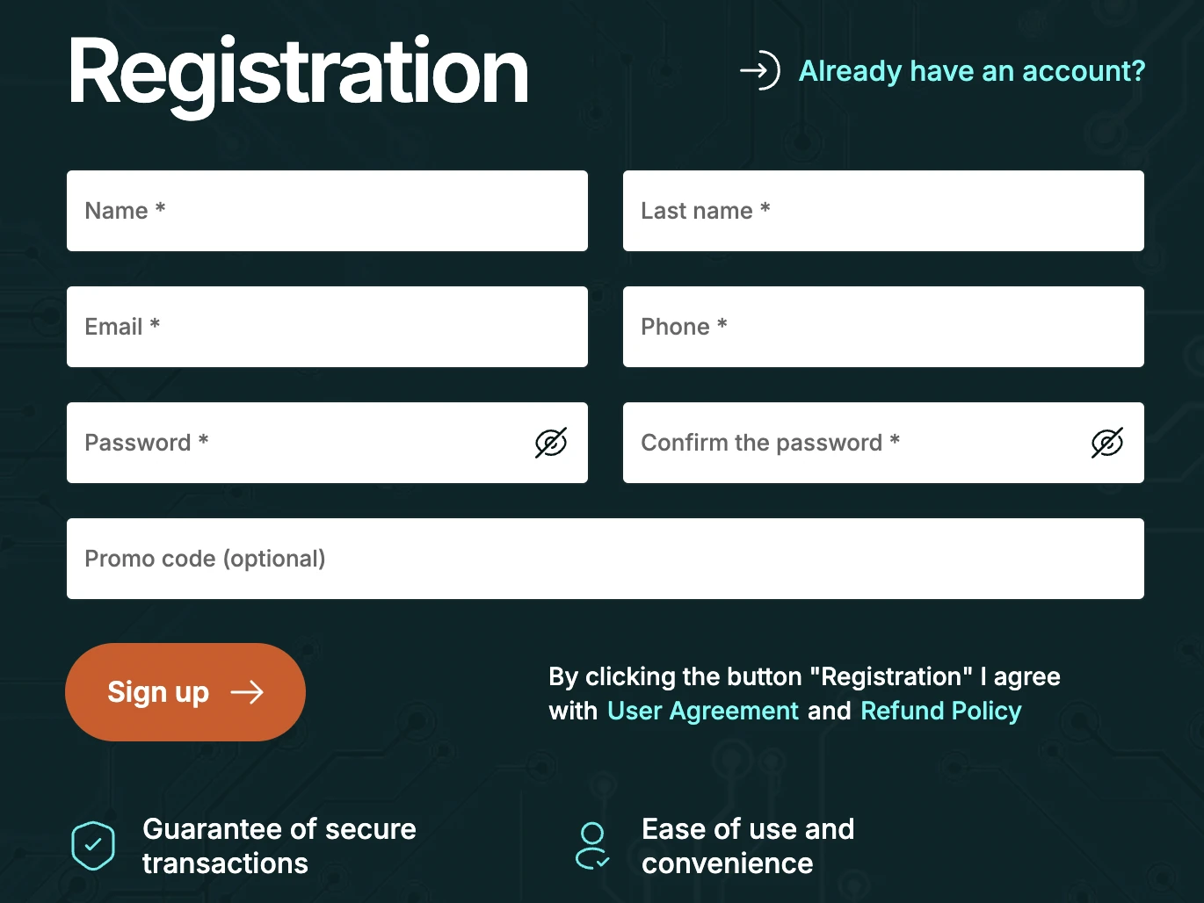Click into the Password field
This screenshot has width=1204, height=903.
point(299,443)
